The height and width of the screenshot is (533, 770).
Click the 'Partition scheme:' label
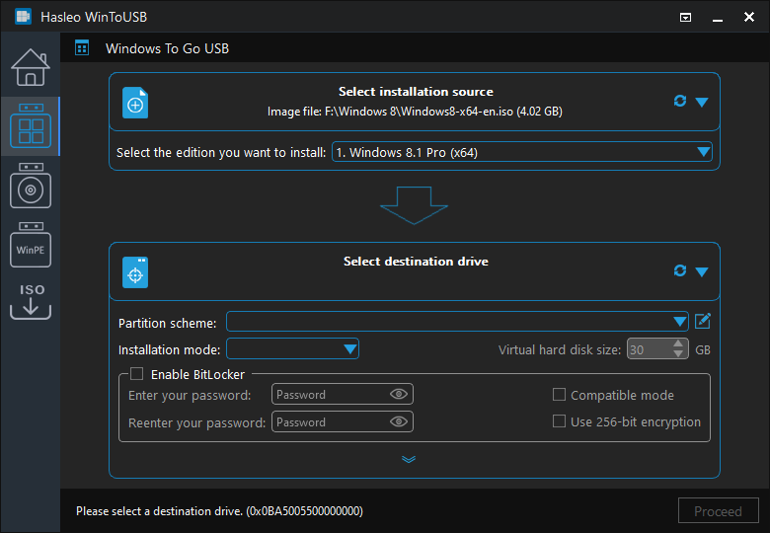click(168, 324)
